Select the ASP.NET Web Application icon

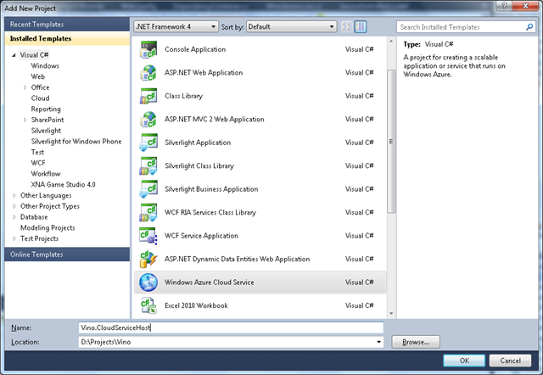click(148, 73)
